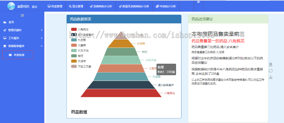Click the admin avatar image
Image resolution: width=284 pixels, height=123 pixels.
pyautogui.click(x=11, y=6)
